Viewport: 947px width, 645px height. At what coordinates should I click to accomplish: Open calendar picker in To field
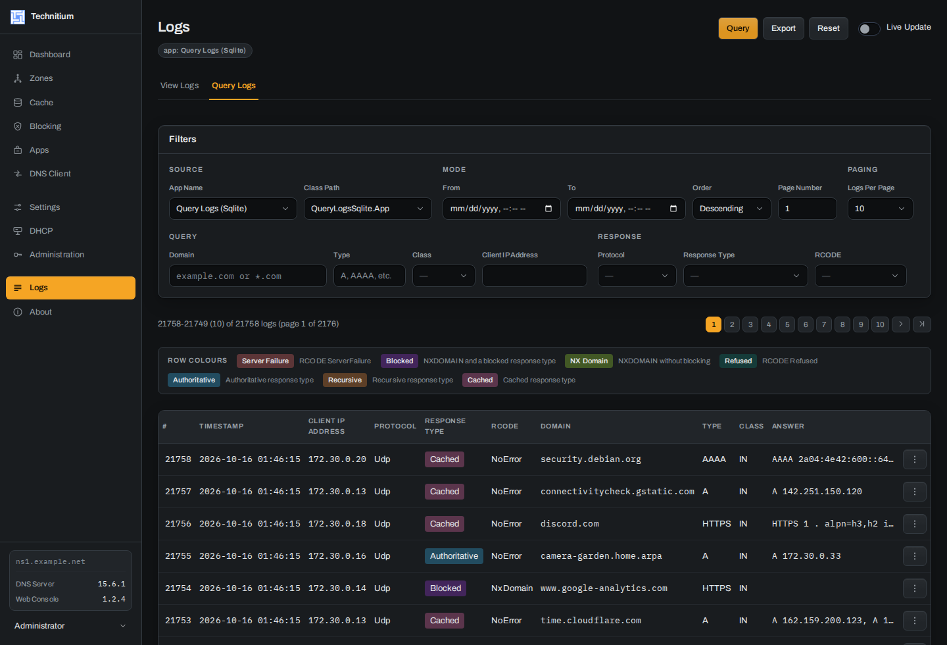click(x=673, y=209)
